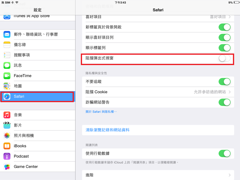Turn off Do Not Track (不要追蹤)
This screenshot has width=240, height=180.
tap(224, 82)
